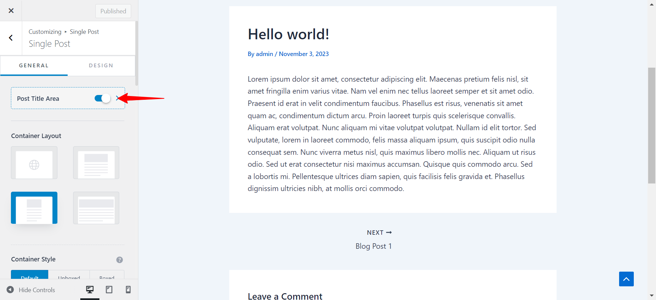This screenshot has height=300, width=656.
Task: Open the next post link Blog Post 1
Action: pos(373,246)
